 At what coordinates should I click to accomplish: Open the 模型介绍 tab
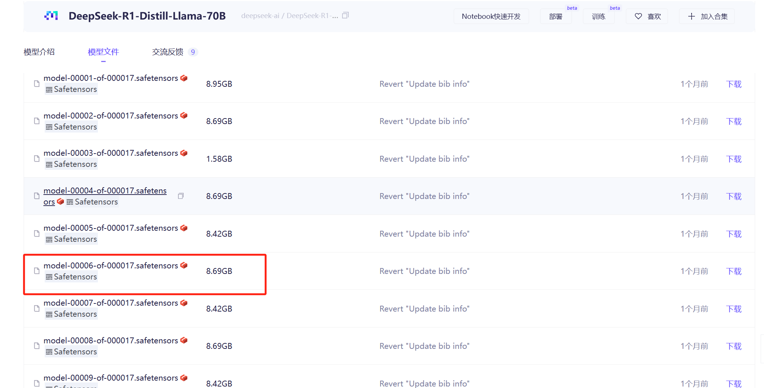[39, 52]
